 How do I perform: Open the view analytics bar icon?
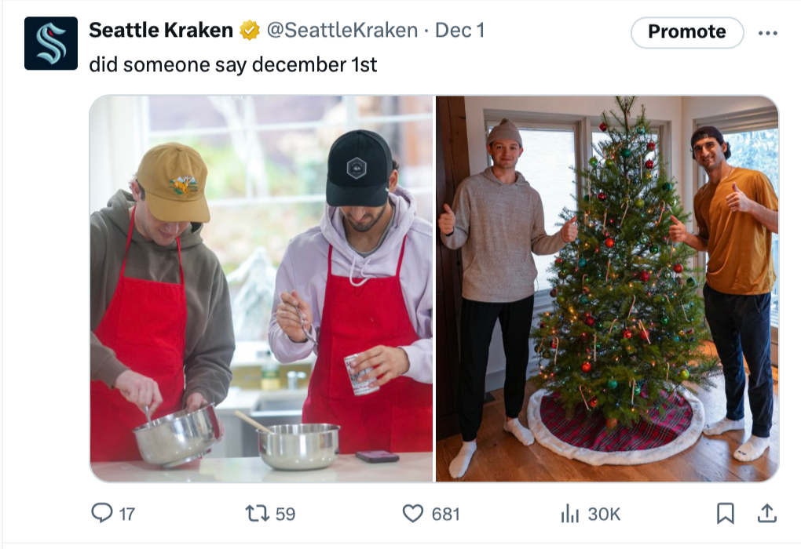pyautogui.click(x=569, y=513)
